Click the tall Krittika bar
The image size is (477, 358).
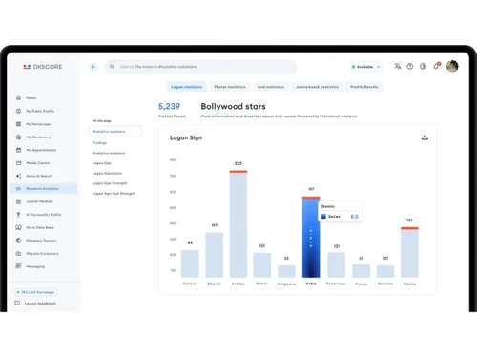pyautogui.click(x=238, y=224)
